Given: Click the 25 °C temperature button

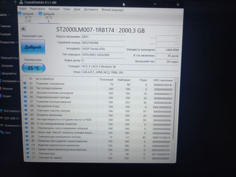Looking at the screenshot, I should (x=33, y=68).
